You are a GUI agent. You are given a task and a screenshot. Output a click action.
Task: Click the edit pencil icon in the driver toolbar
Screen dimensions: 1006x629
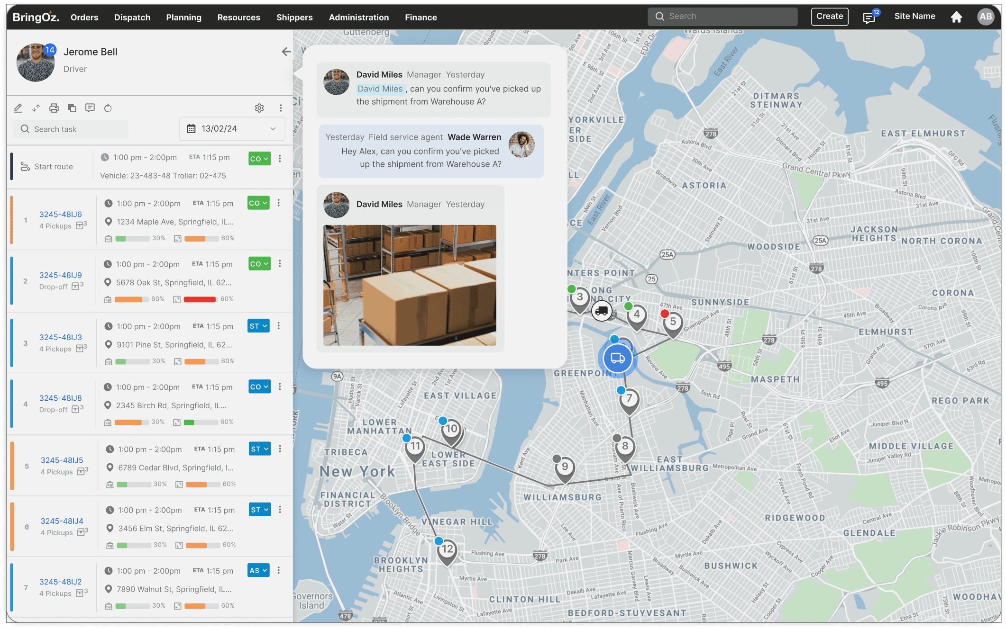point(18,108)
